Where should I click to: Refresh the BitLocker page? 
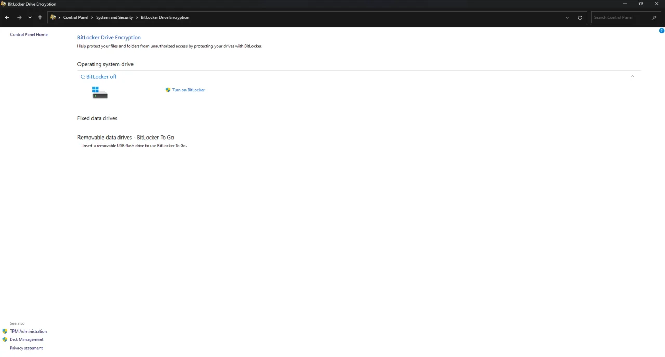click(580, 17)
